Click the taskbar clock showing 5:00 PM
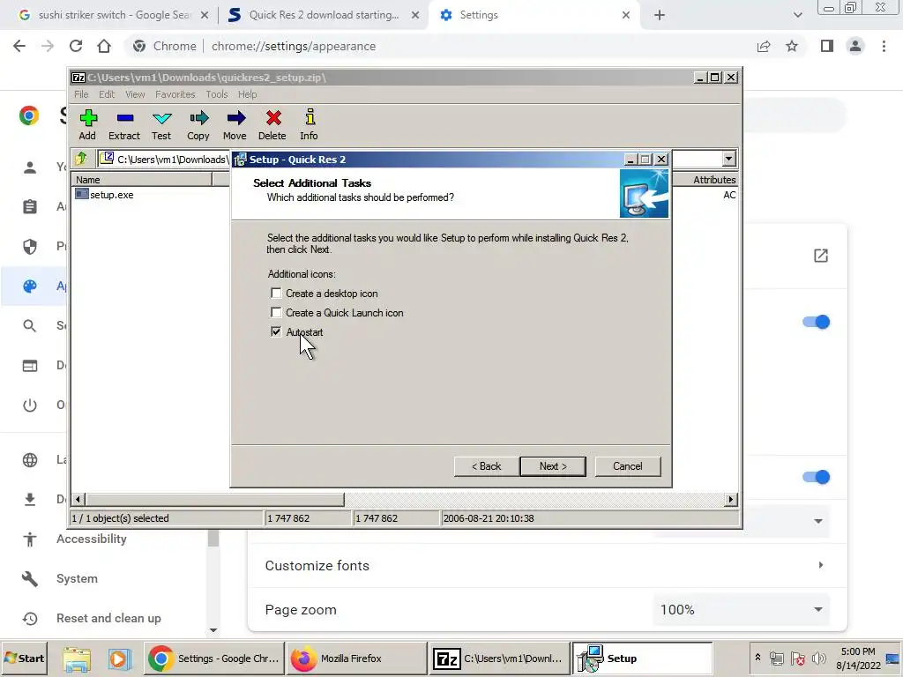The height and width of the screenshot is (677, 903). pos(858,658)
